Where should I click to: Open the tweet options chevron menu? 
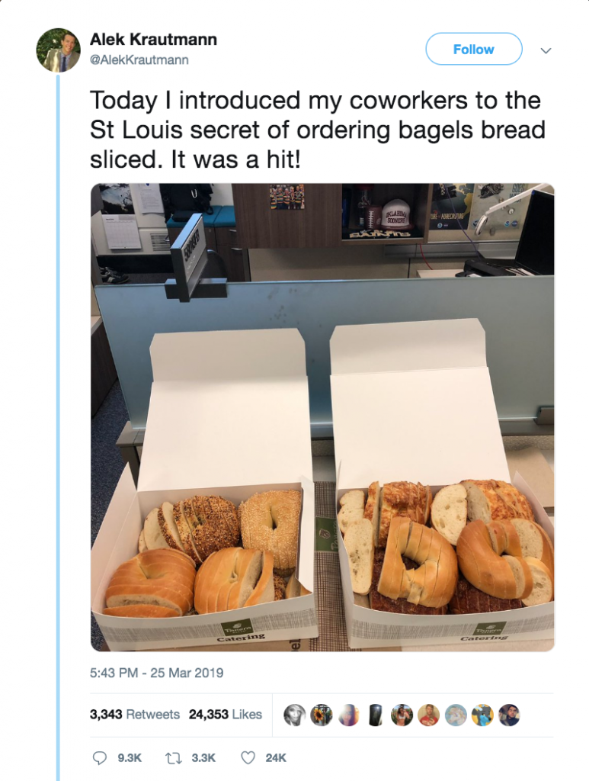pyautogui.click(x=546, y=50)
